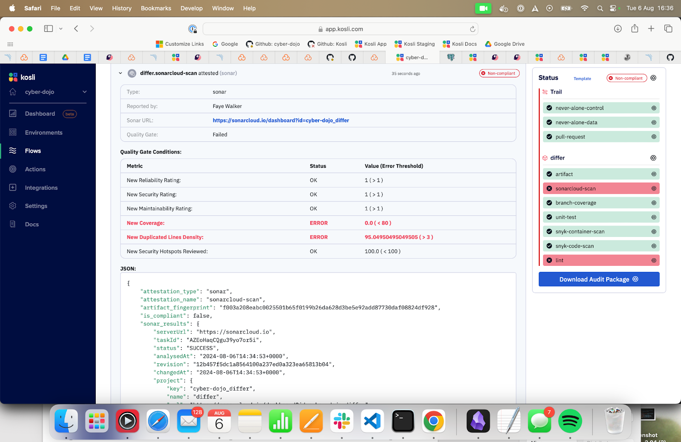The width and height of the screenshot is (681, 442).
Task: Show Safari tab overview
Action: point(668,29)
